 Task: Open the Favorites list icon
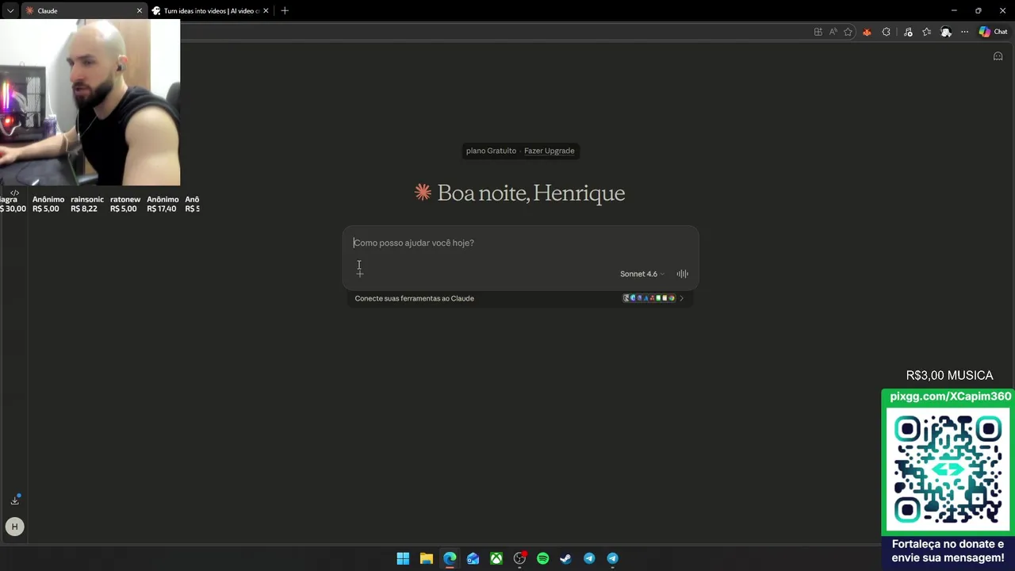tap(926, 32)
